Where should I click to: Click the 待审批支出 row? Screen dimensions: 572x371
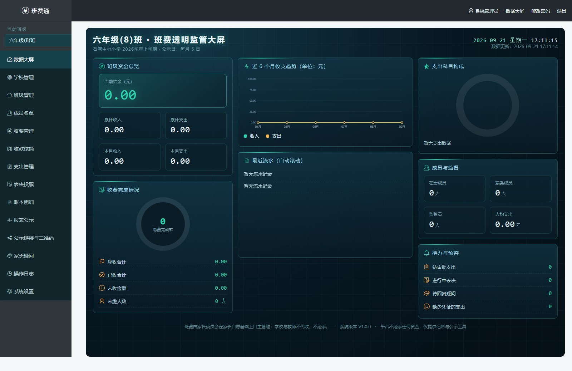tap(488, 267)
